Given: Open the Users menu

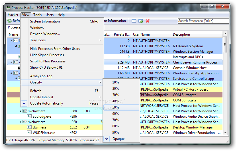Looking at the screenshot, I should tap(50, 15).
